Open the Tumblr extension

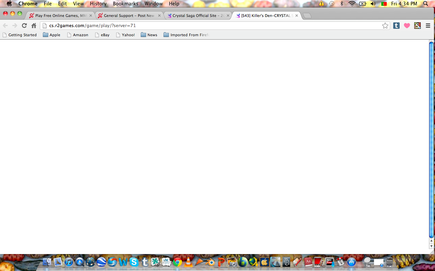click(396, 25)
